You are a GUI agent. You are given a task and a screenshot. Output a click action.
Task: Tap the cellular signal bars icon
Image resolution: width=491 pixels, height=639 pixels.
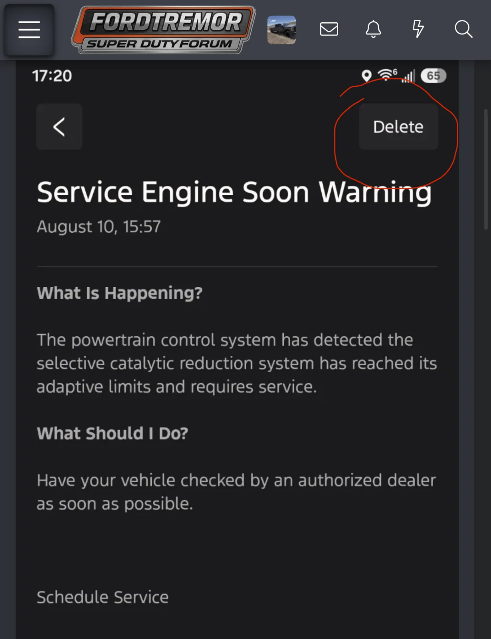click(x=408, y=76)
